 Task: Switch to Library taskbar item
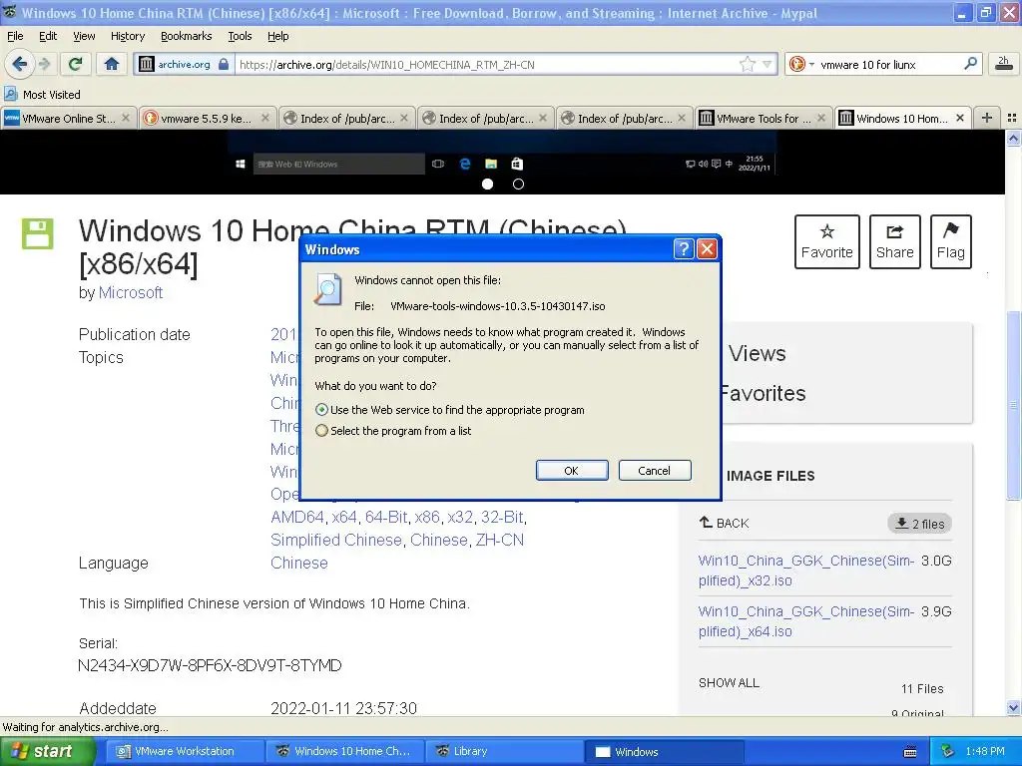(x=504, y=751)
